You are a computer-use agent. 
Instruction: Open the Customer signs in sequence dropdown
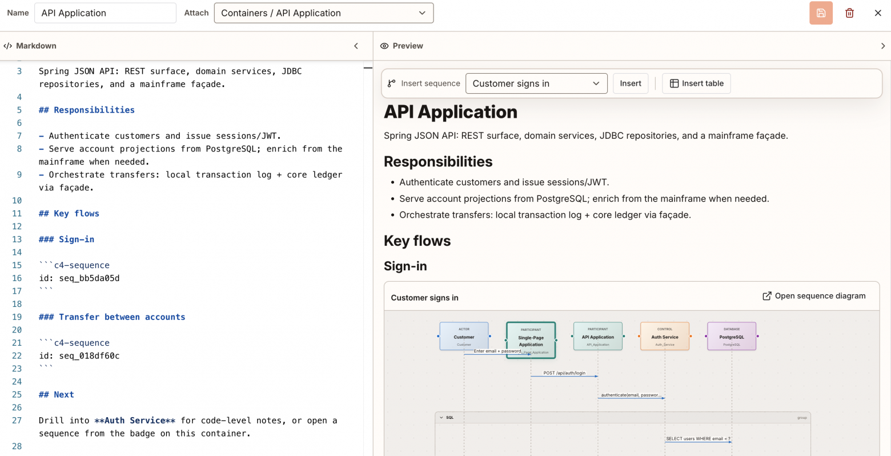click(x=536, y=83)
